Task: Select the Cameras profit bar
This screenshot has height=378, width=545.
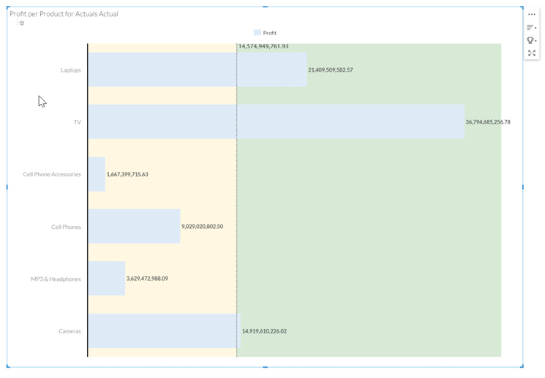Action: [x=165, y=330]
